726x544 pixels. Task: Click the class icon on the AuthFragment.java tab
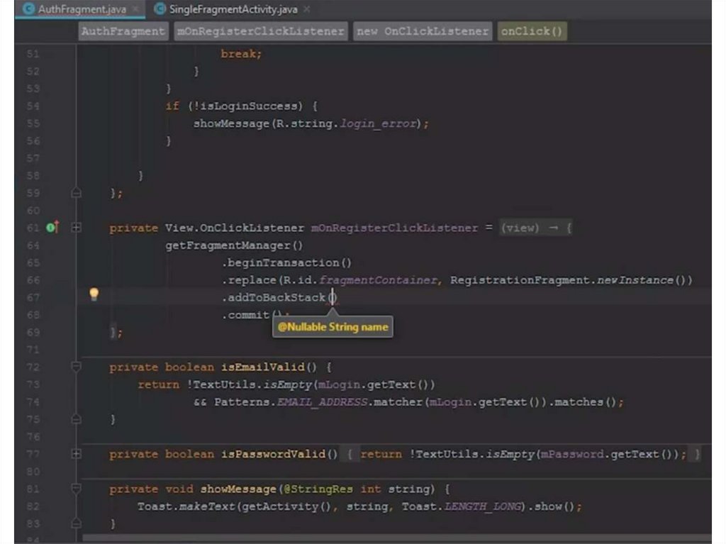29,9
